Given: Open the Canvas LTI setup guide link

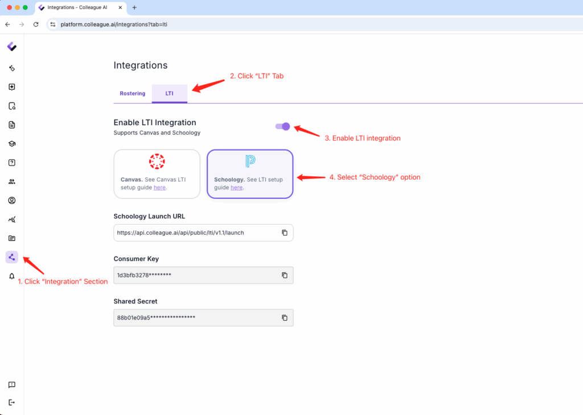Looking at the screenshot, I should tap(159, 188).
